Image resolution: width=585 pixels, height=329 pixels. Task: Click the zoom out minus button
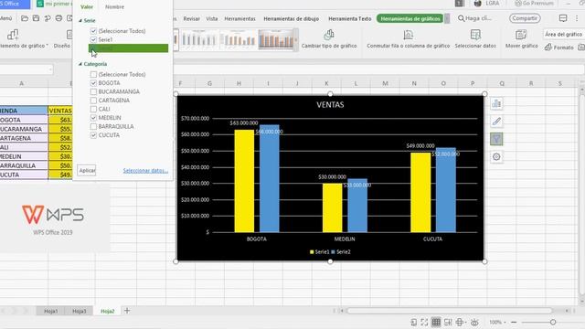514,322
